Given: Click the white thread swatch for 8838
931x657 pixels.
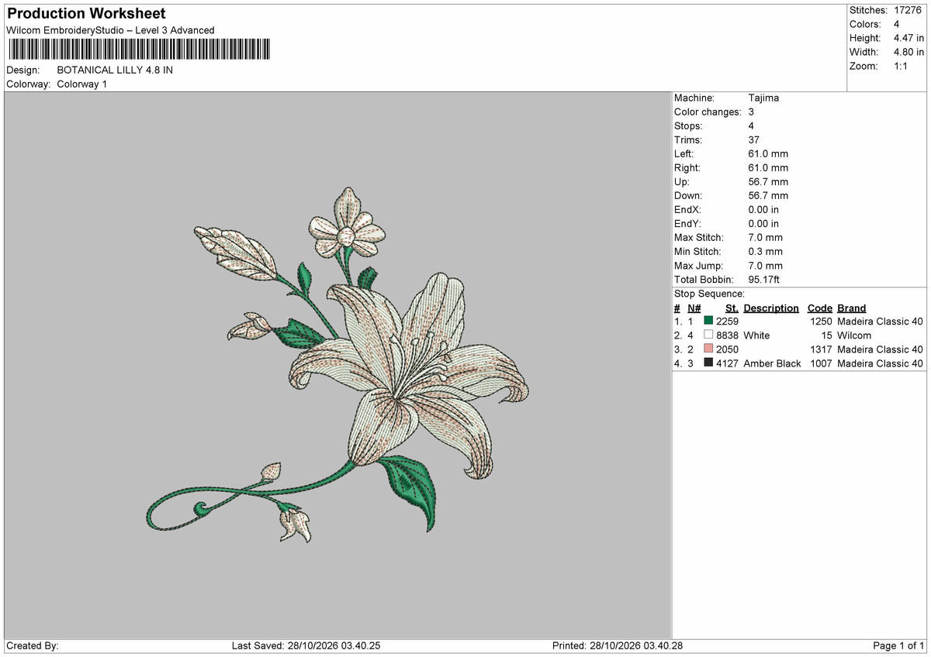Looking at the screenshot, I should pyautogui.click(x=708, y=335).
